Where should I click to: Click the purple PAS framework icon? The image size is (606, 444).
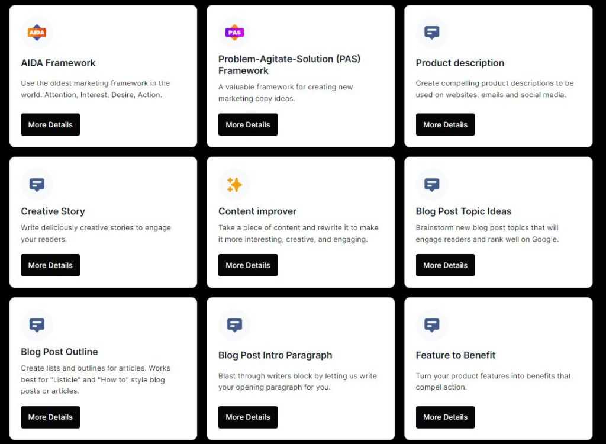pos(234,33)
